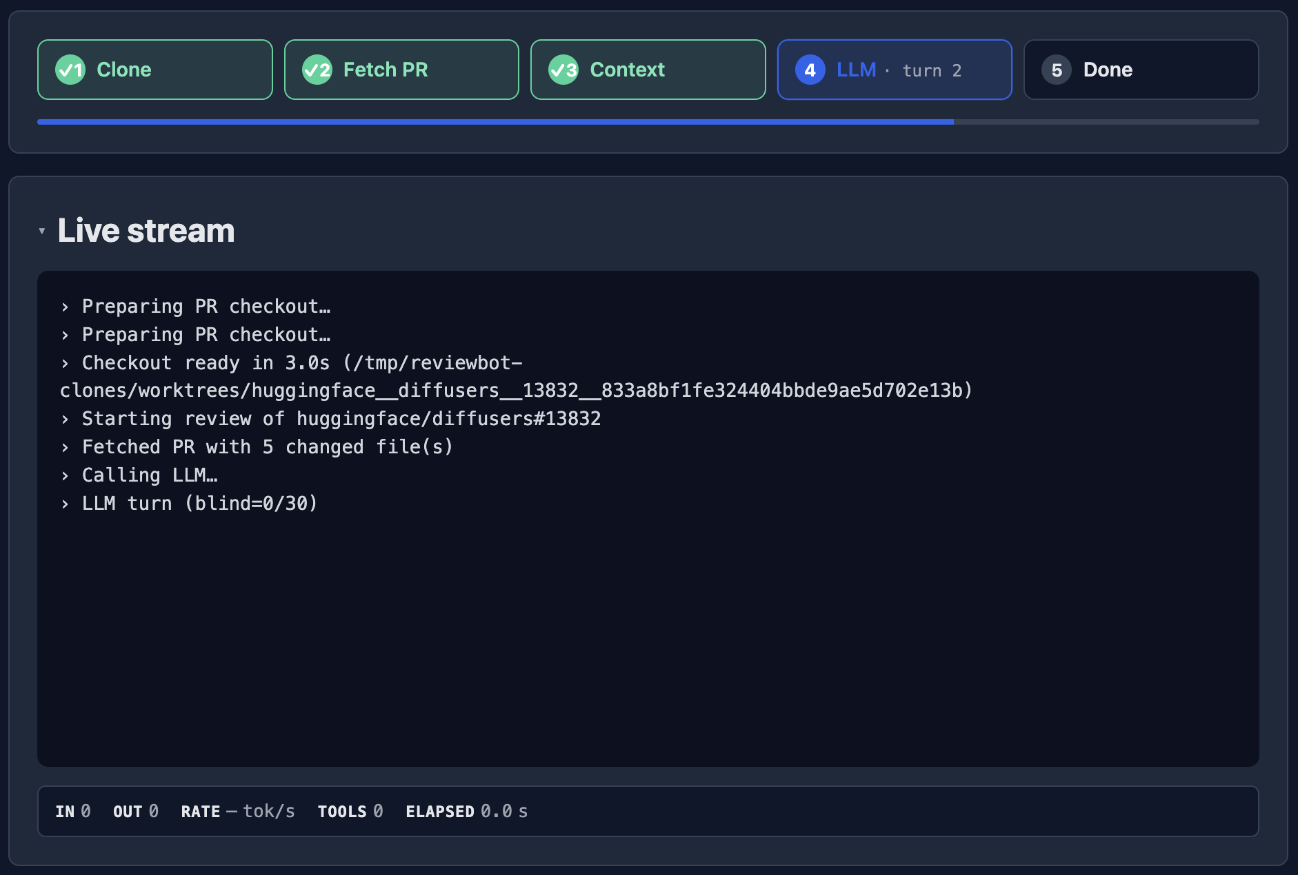The height and width of the screenshot is (875, 1298).
Task: Select the Context pipeline step
Action: 648,70
